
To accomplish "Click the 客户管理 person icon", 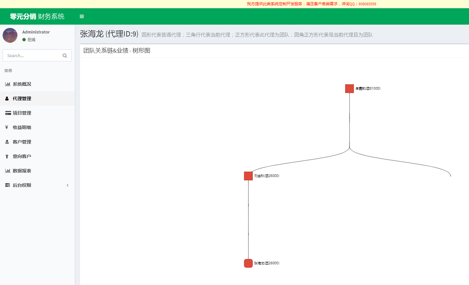I will pos(7,142).
